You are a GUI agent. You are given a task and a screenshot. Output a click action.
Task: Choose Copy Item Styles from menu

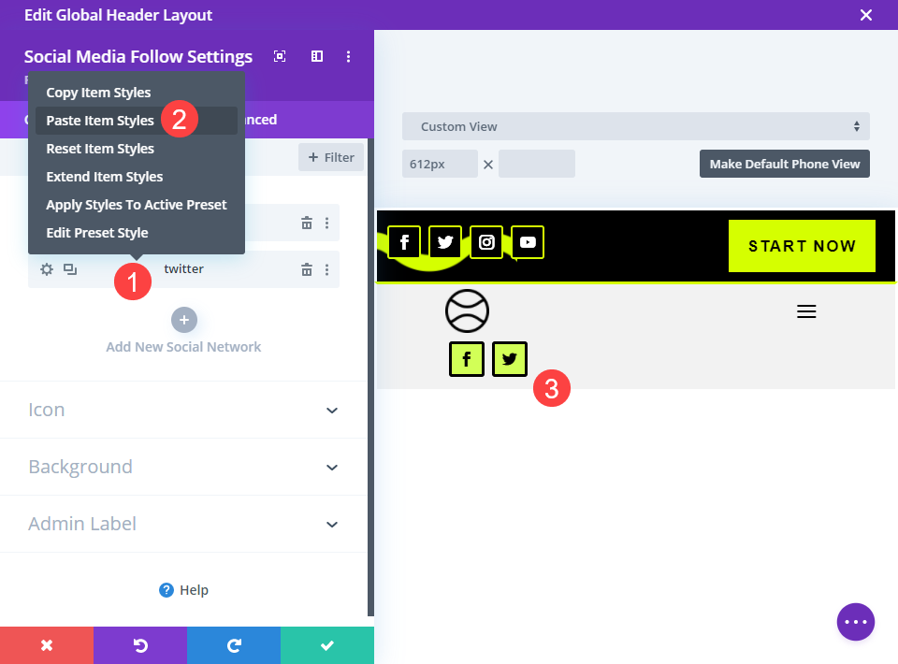98,93
